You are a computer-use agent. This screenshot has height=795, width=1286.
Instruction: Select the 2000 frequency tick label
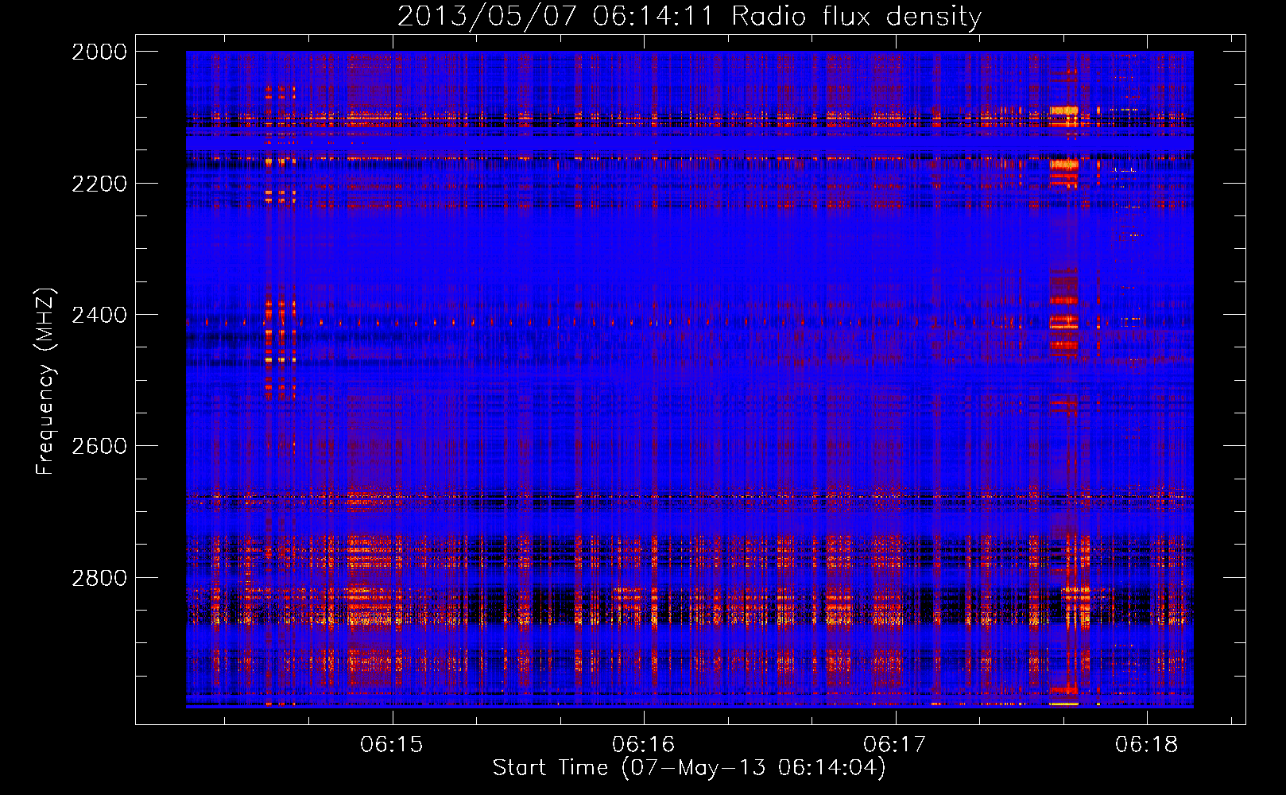click(99, 52)
